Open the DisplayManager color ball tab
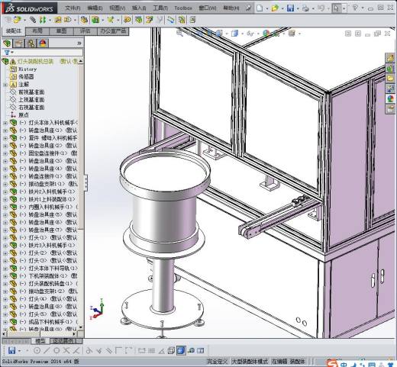 pos(43,43)
